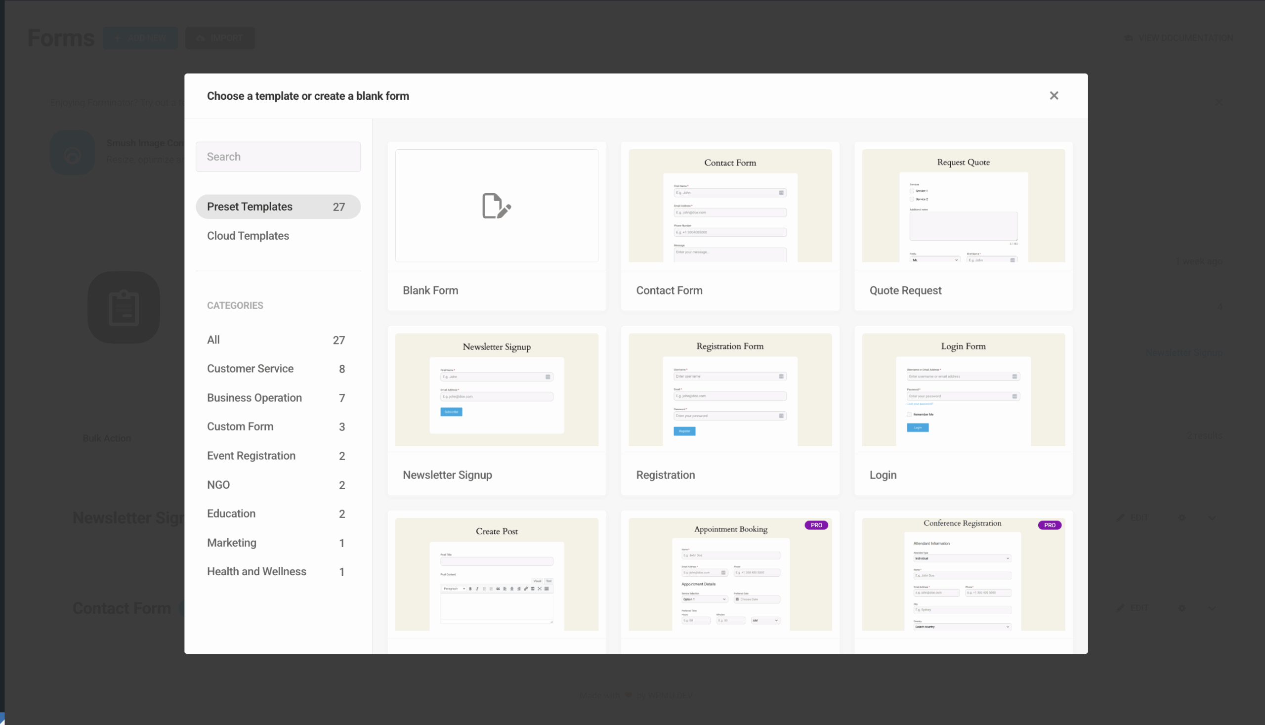Click the Blank Form document icon

[496, 206]
